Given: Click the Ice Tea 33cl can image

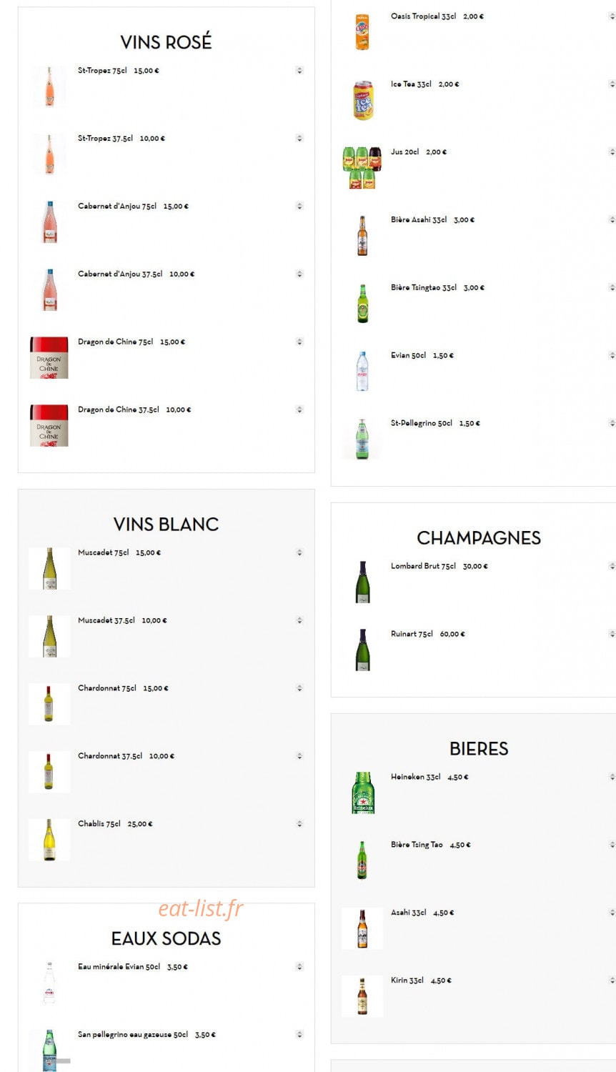Looking at the screenshot, I should (x=363, y=100).
